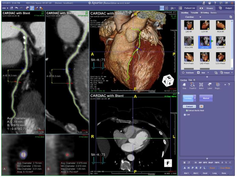Open the Coronary dropdown arrow
The image size is (237, 178).
pos(194,98)
